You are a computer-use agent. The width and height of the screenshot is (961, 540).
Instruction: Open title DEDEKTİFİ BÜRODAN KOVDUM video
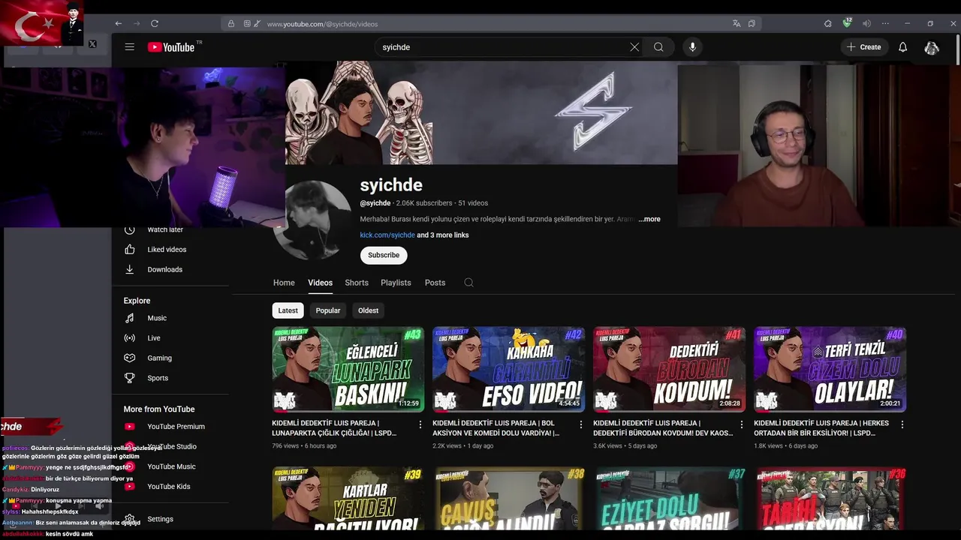[663, 427]
